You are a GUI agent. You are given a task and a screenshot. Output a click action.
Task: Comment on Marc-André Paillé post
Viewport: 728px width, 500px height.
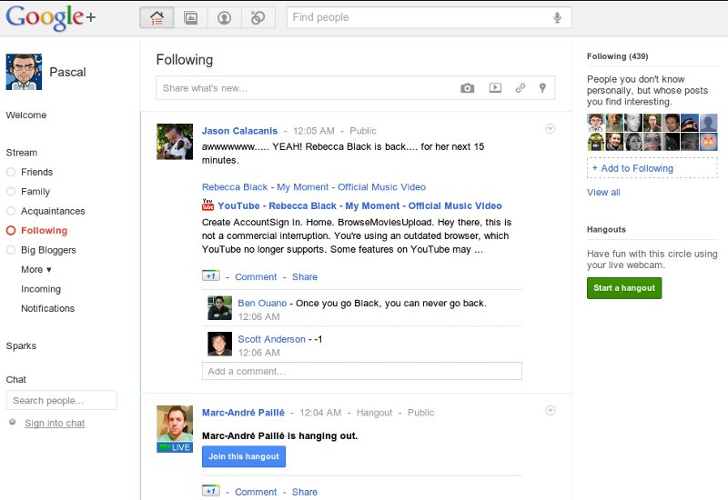[256, 492]
